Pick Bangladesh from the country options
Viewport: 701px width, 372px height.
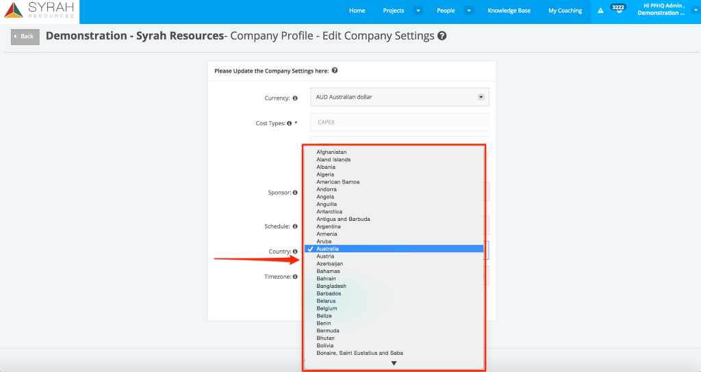coord(394,286)
